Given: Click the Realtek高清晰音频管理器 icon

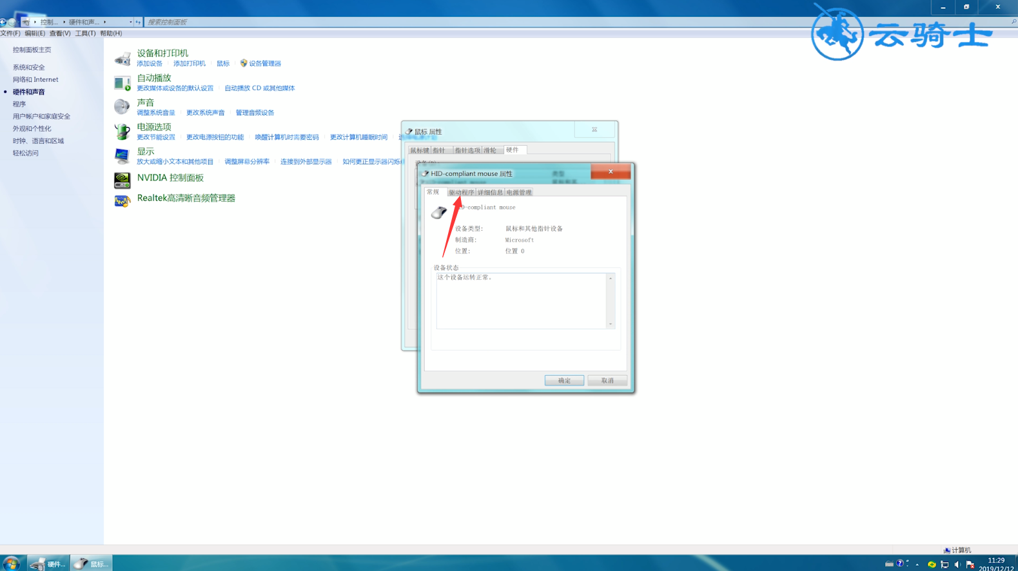Looking at the screenshot, I should pos(122,200).
